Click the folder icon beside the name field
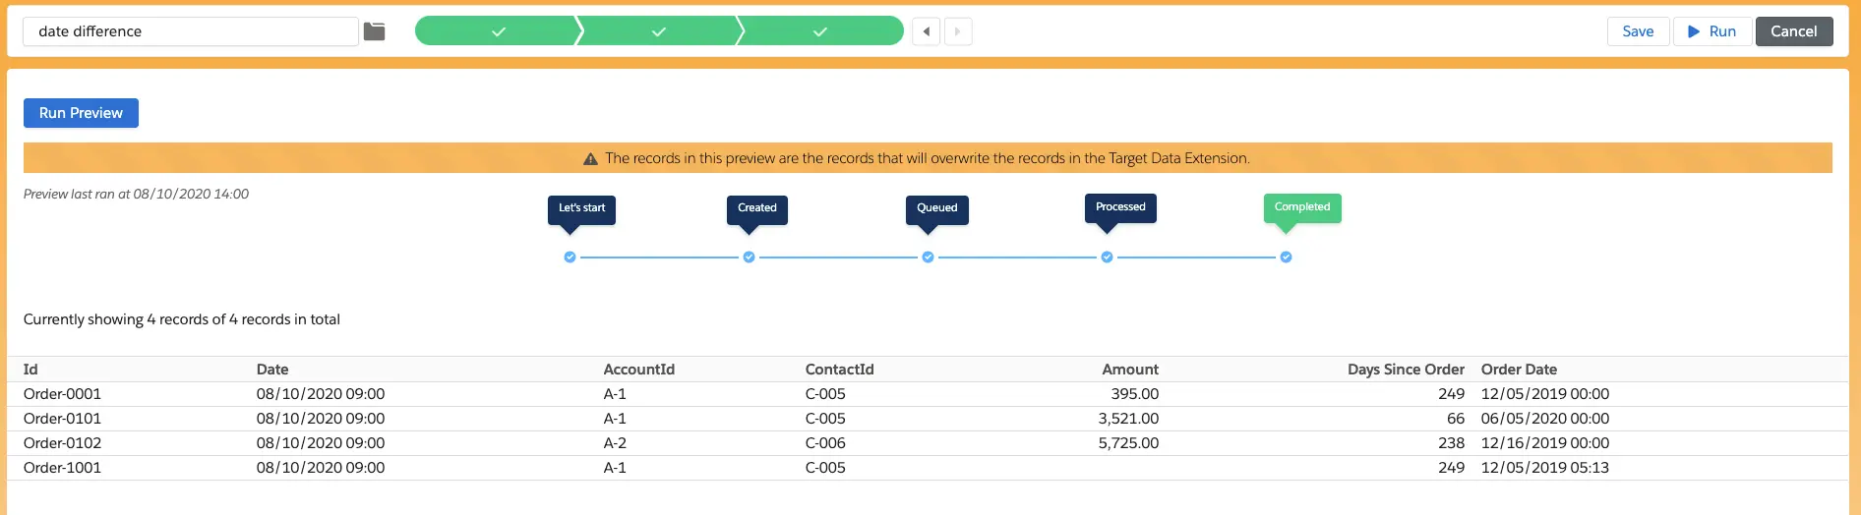 coord(374,31)
